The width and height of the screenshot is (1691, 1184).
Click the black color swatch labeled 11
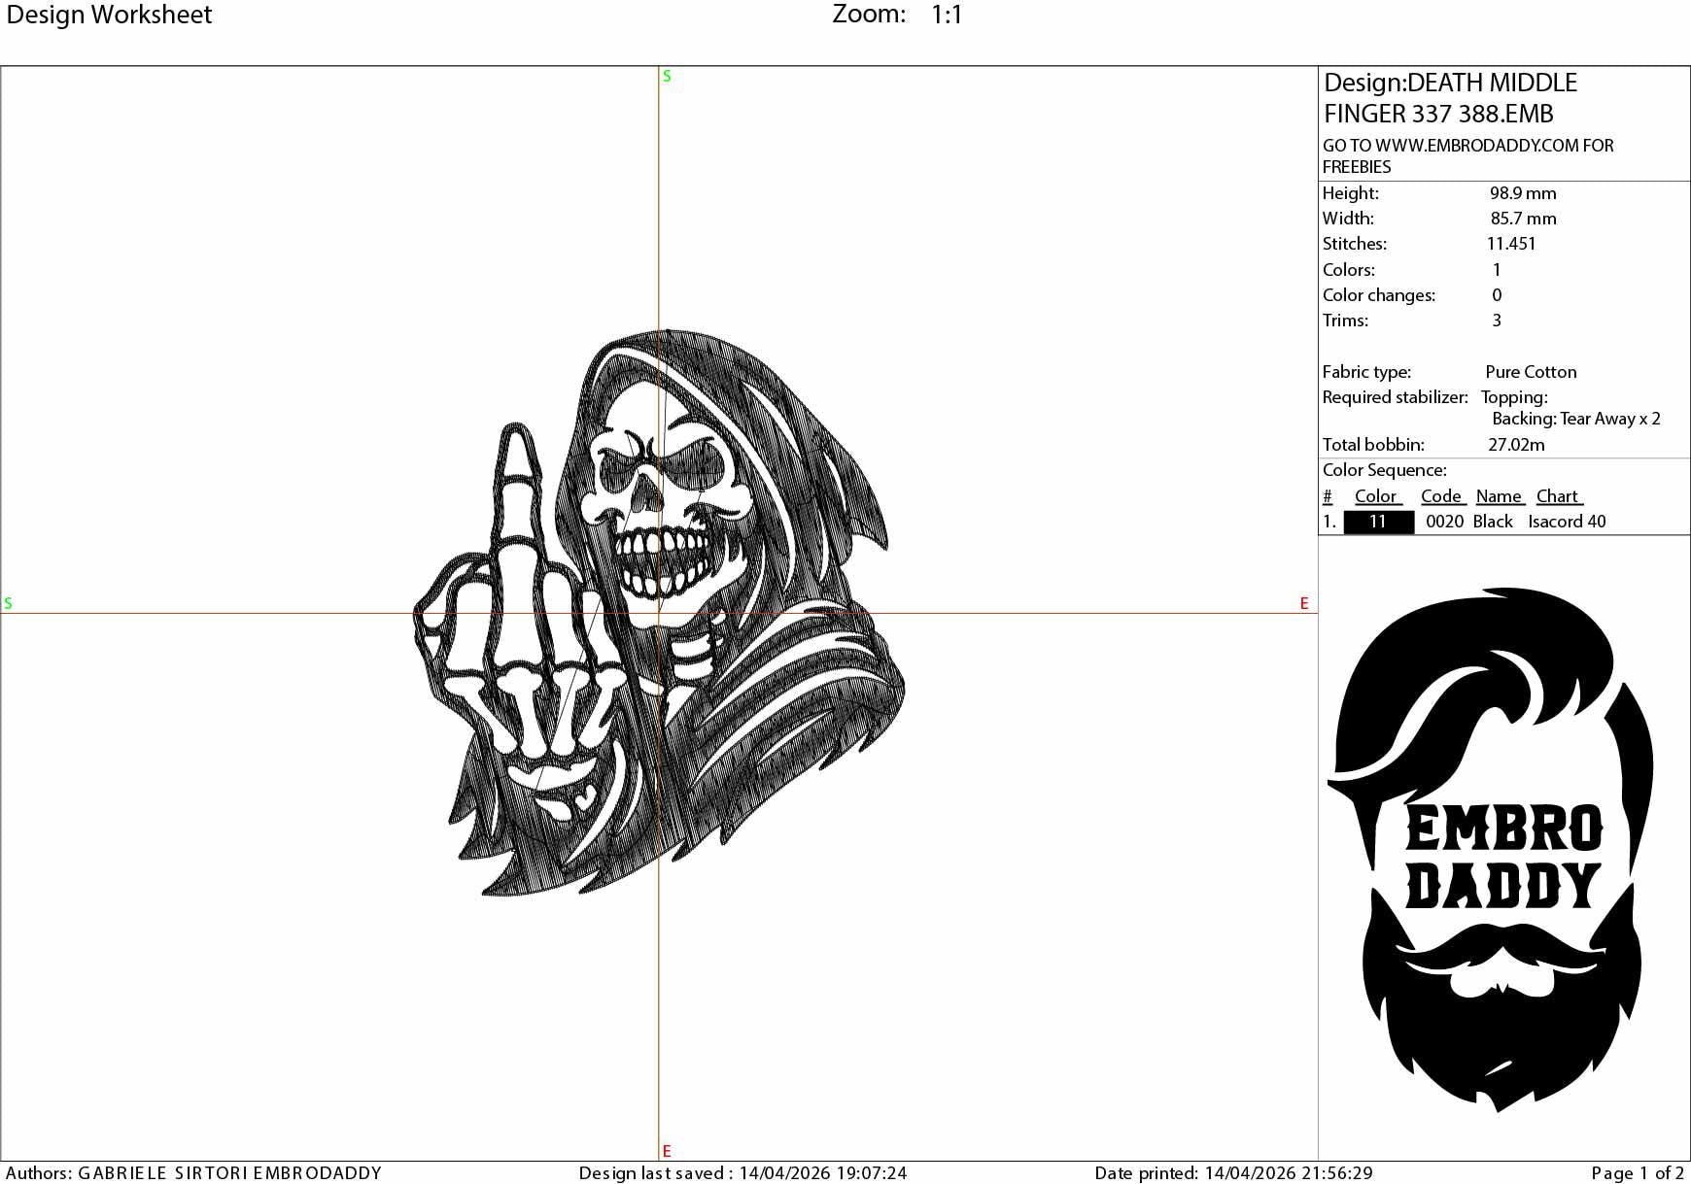point(1378,522)
